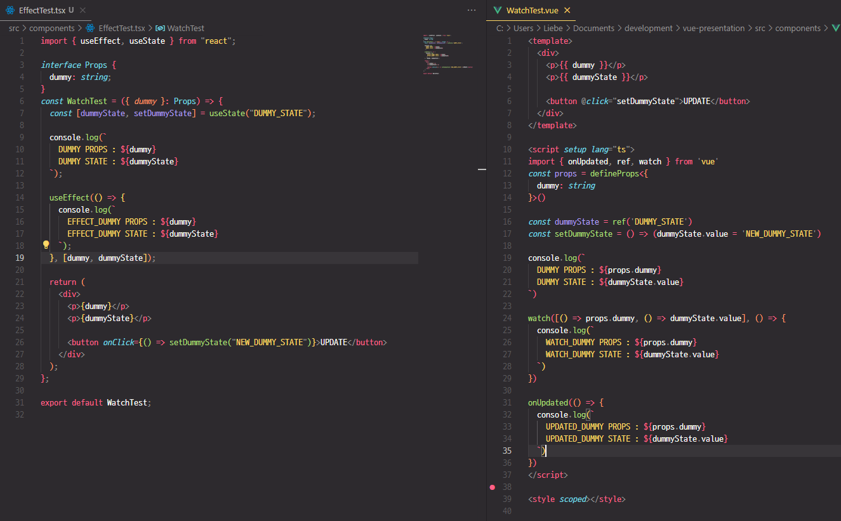Click 'useEffect' call on line 14

[x=70, y=197]
